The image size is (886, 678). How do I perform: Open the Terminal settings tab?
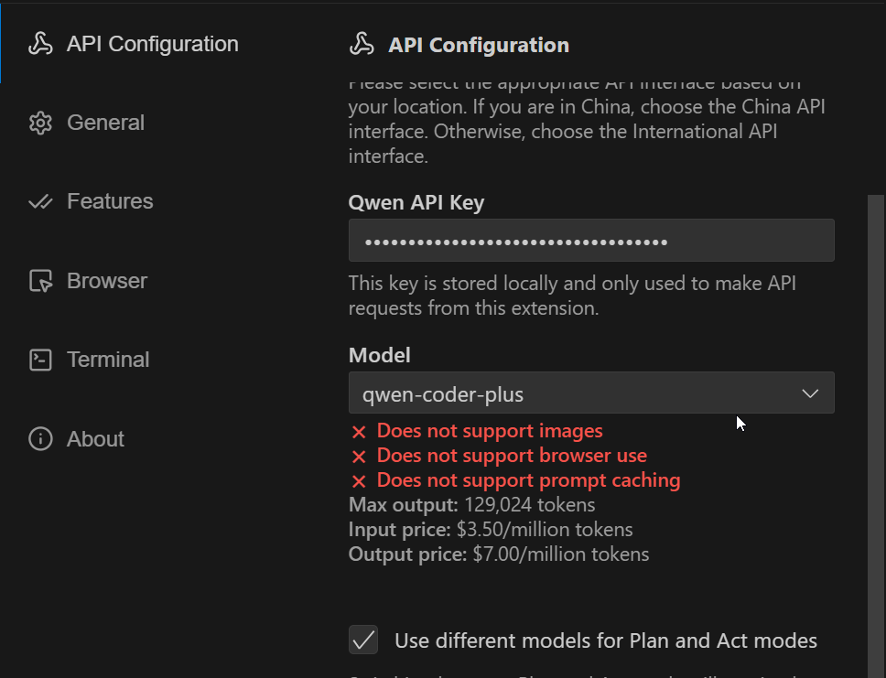(x=108, y=360)
